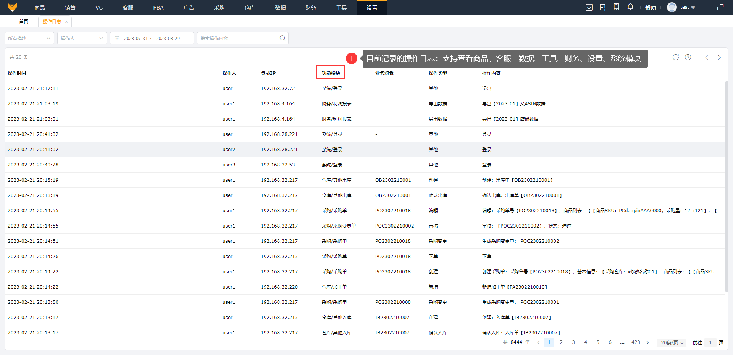733x355 pixels.
Task: Click the mobile phone icon in header
Action: [x=616, y=7]
